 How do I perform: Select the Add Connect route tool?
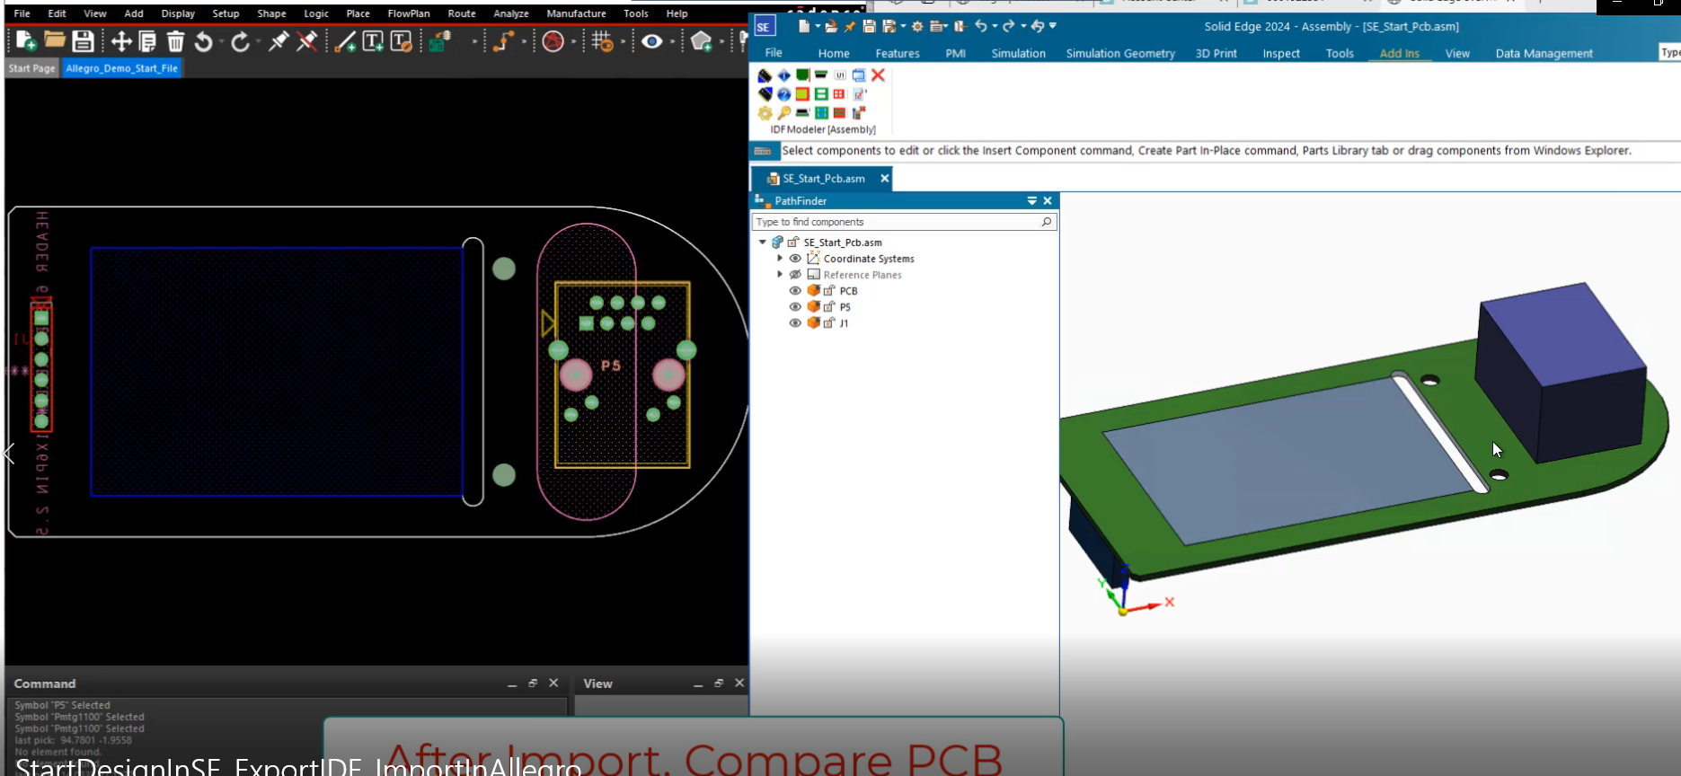click(504, 41)
